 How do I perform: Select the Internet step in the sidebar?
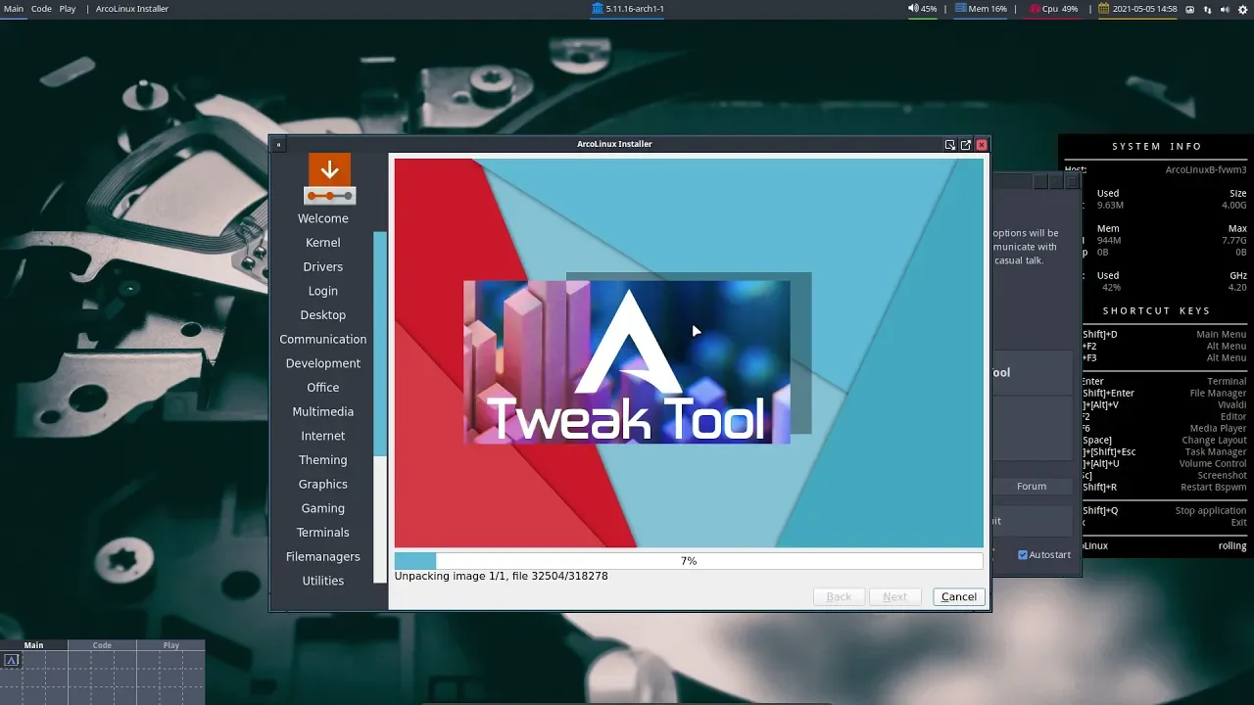pos(323,436)
